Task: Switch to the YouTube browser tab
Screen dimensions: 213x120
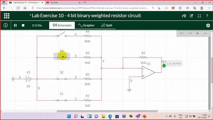Action: coord(64,2)
